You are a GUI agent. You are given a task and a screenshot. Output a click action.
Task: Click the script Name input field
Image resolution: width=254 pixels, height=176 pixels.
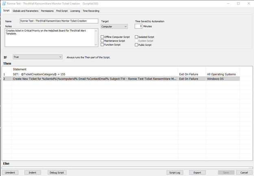pos(59,21)
